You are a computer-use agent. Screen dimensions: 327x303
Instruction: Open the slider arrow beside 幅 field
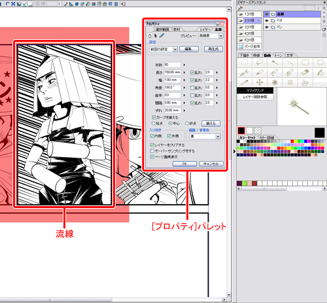pos(184,80)
